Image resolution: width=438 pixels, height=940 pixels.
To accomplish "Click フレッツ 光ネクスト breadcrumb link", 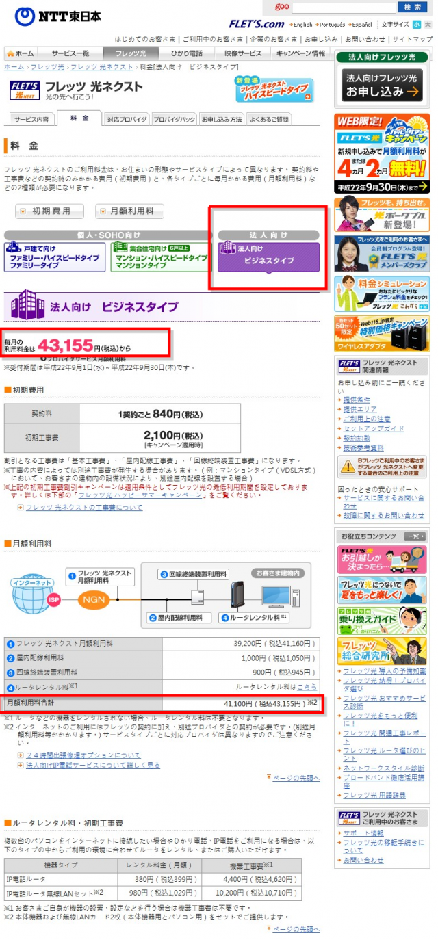I will click(x=102, y=66).
